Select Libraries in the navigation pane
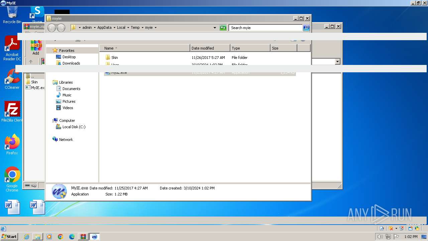Viewport: 428px width, 241px height. pyautogui.click(x=66, y=82)
